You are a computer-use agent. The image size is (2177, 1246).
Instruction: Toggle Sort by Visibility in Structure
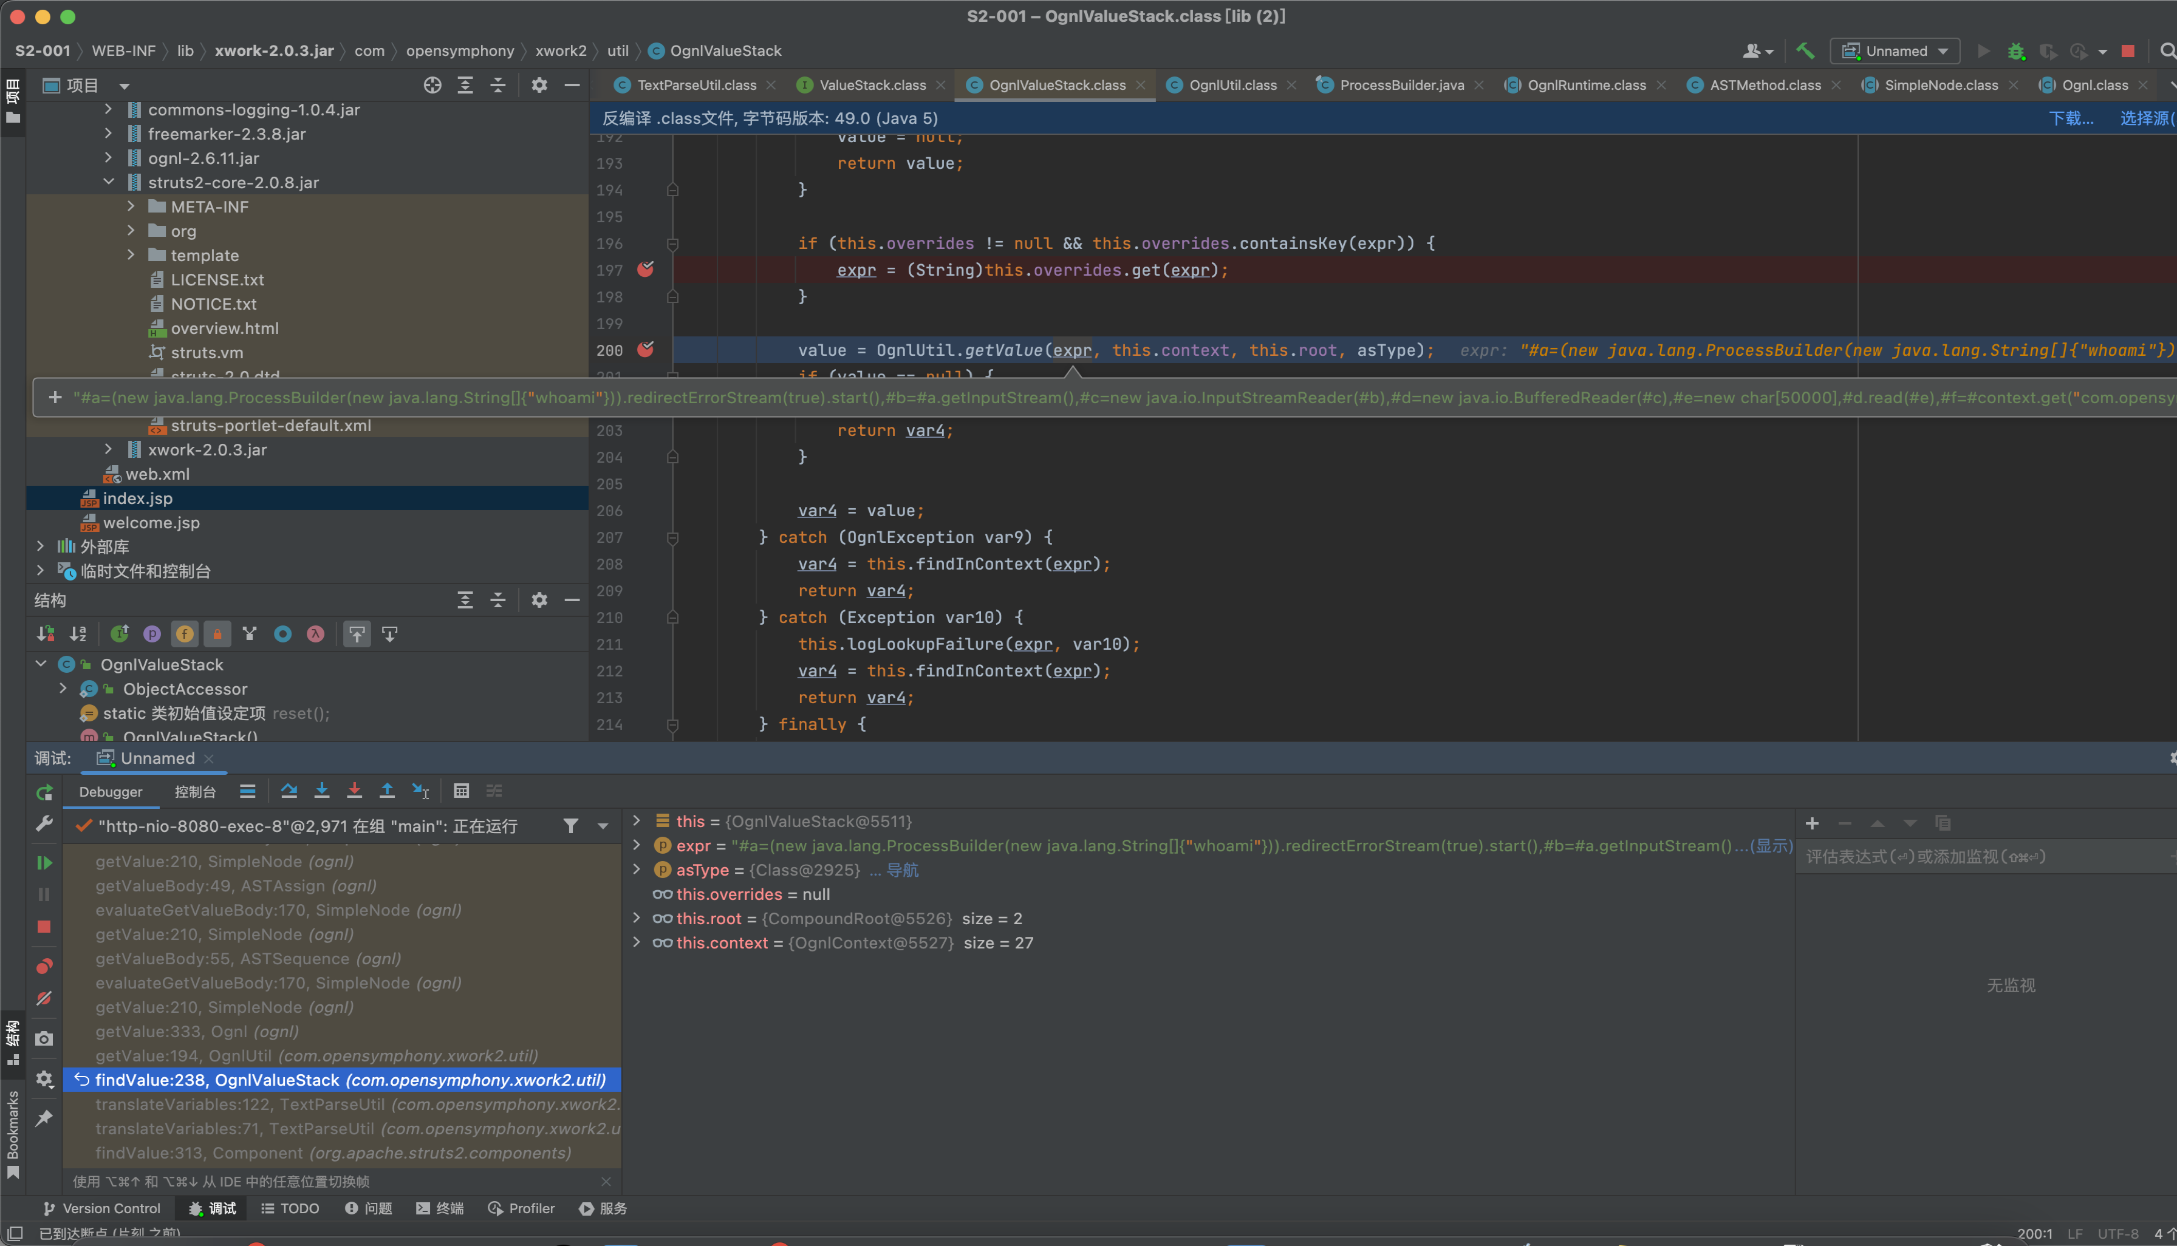pyautogui.click(x=46, y=634)
